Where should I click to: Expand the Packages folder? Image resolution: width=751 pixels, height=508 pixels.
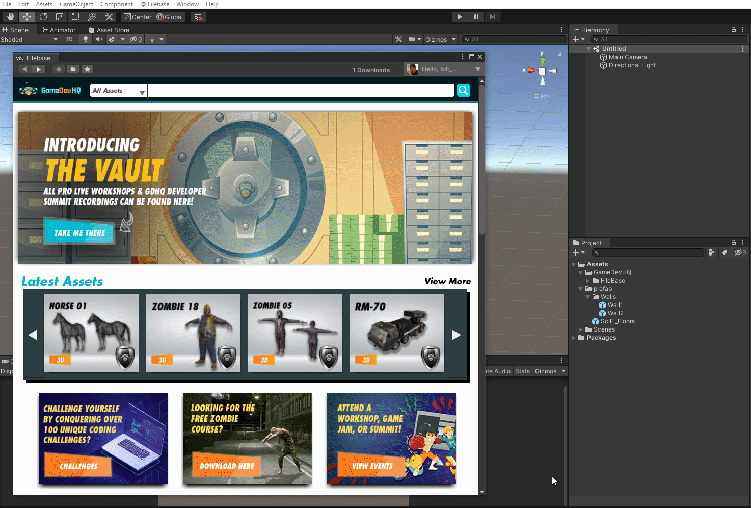574,338
